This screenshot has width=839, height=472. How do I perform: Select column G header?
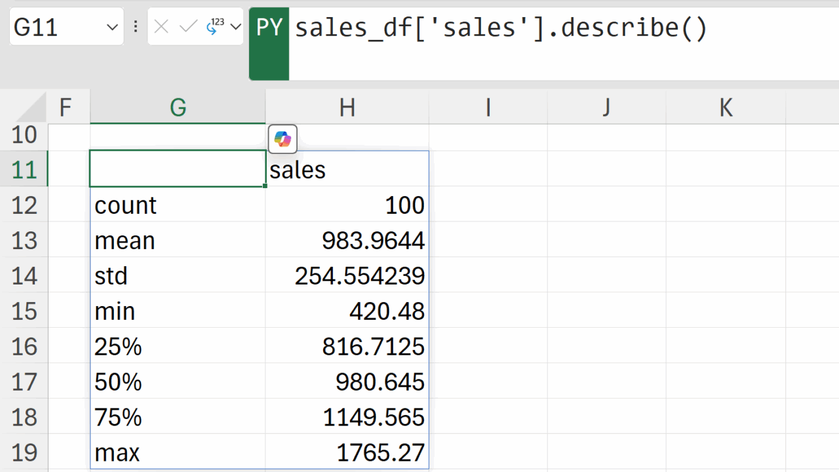coord(178,108)
